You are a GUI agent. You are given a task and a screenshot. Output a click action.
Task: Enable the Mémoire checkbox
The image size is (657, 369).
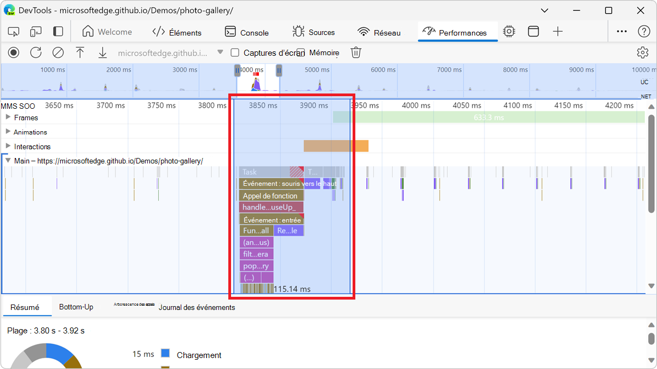pyautogui.click(x=301, y=52)
